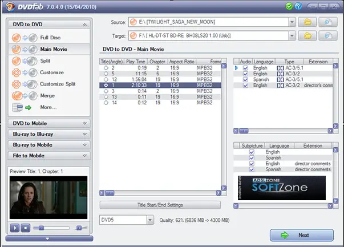Open the blue help question icon

(x=298, y=6)
